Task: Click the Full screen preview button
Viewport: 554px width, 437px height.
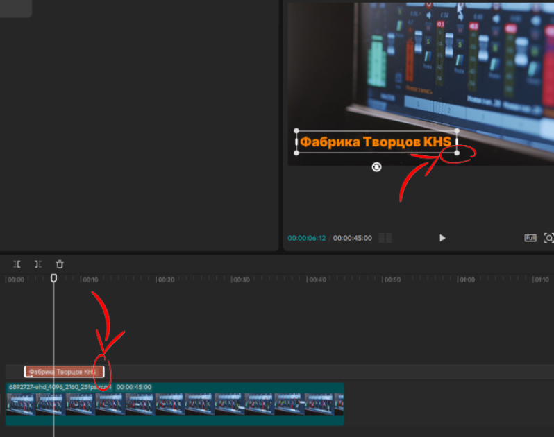Action: [530, 238]
